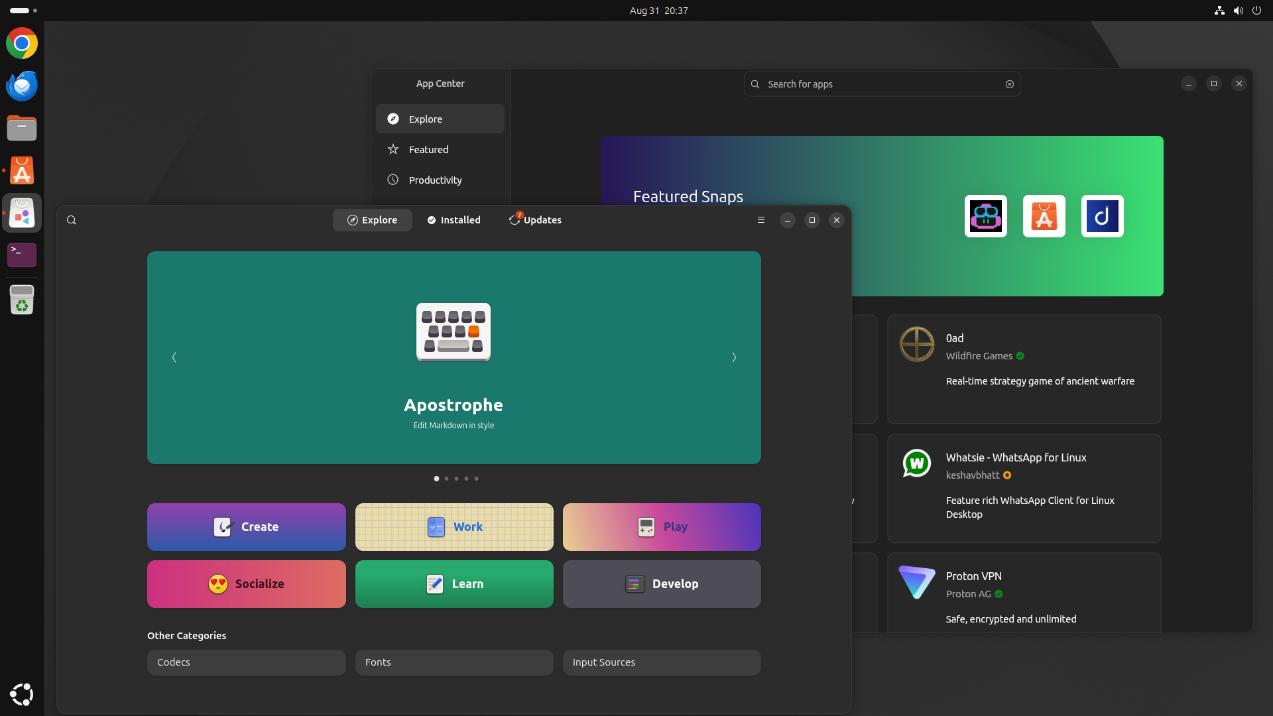
Task: Open the Codecs category
Action: [x=247, y=662]
